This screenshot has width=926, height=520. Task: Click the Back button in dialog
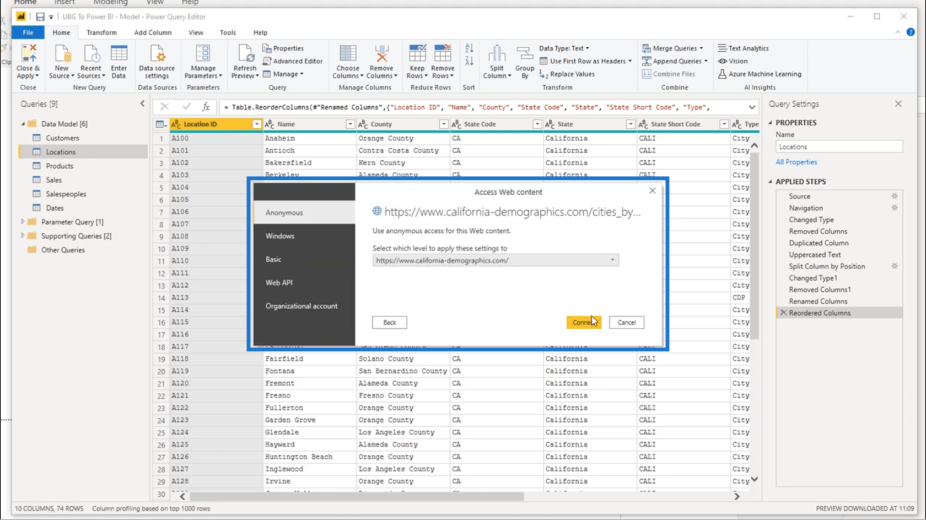coord(389,322)
